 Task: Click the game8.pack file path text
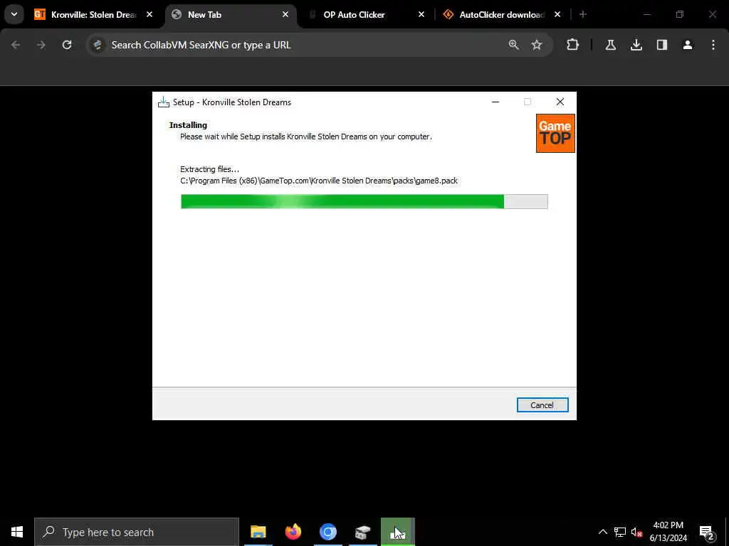click(319, 181)
